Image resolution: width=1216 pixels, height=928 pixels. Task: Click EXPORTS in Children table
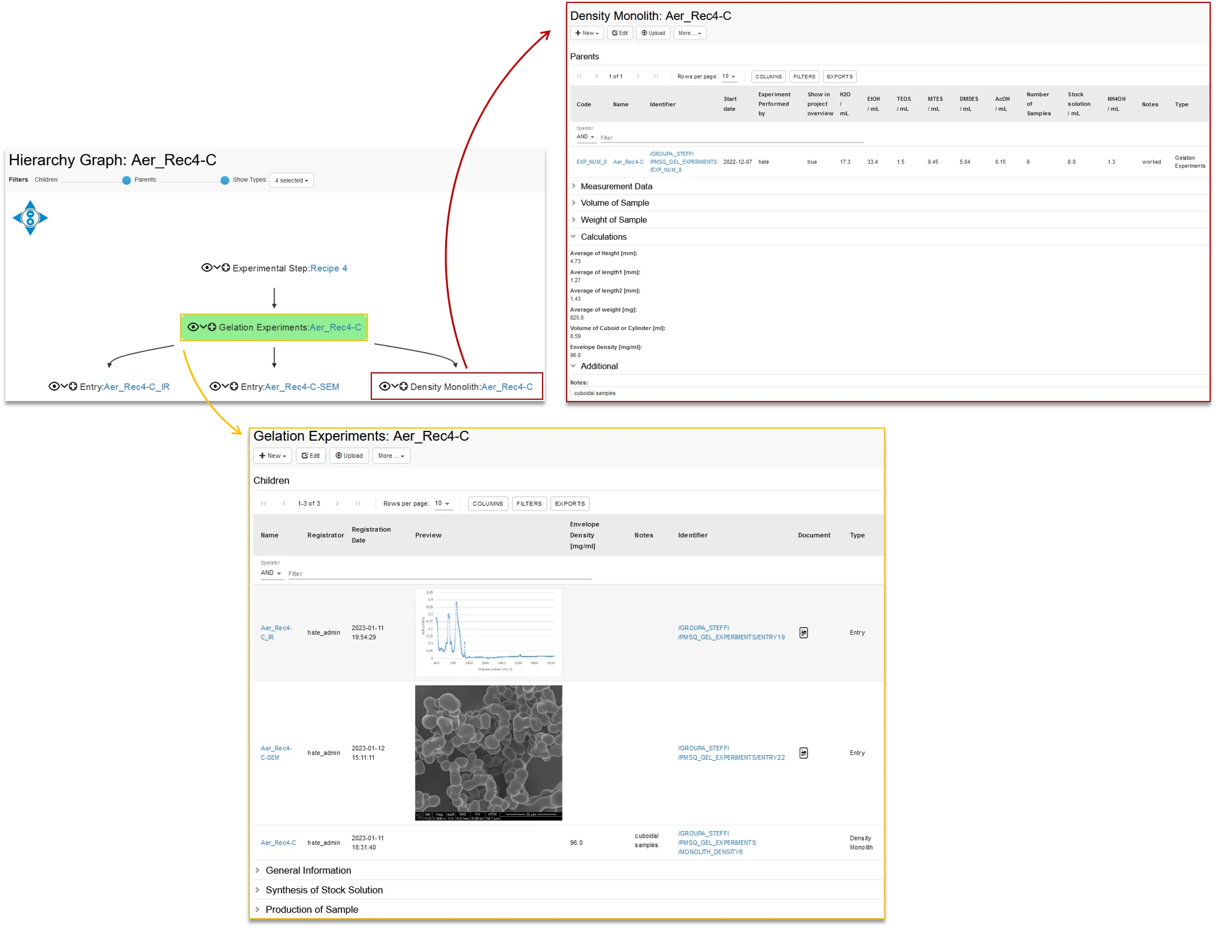pyautogui.click(x=570, y=504)
